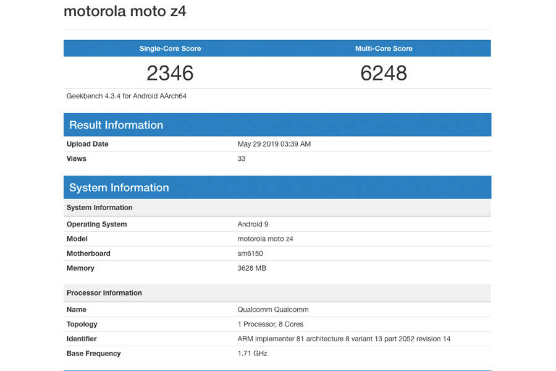Image resolution: width=556 pixels, height=371 pixels.
Task: Click the single-core score value 2346
Action: (x=171, y=73)
